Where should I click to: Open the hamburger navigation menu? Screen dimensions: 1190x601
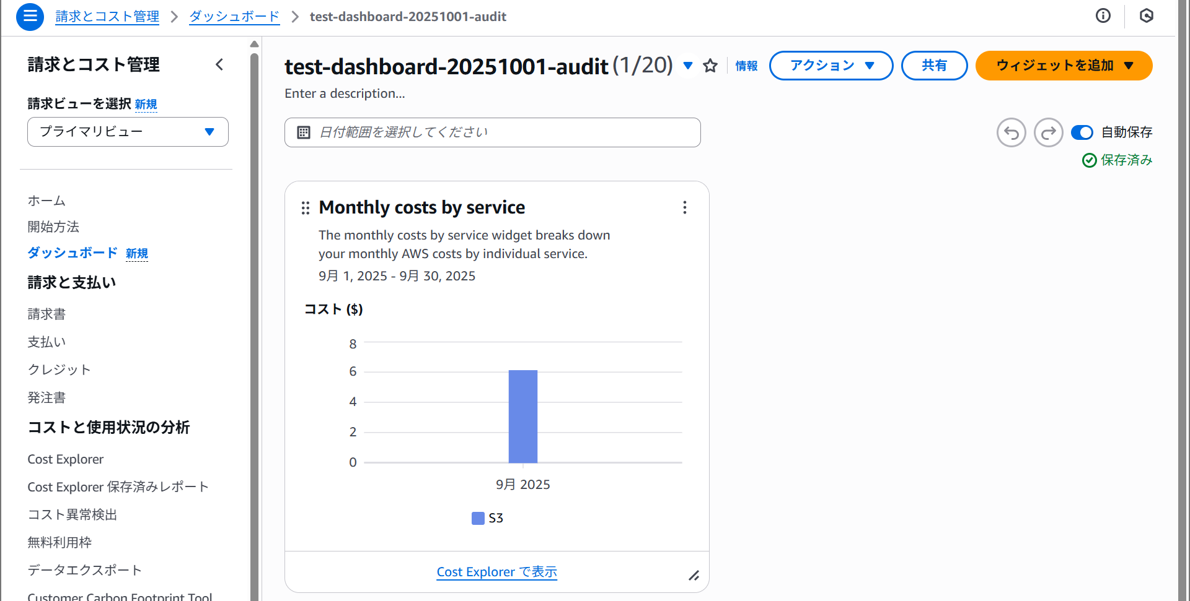(30, 17)
